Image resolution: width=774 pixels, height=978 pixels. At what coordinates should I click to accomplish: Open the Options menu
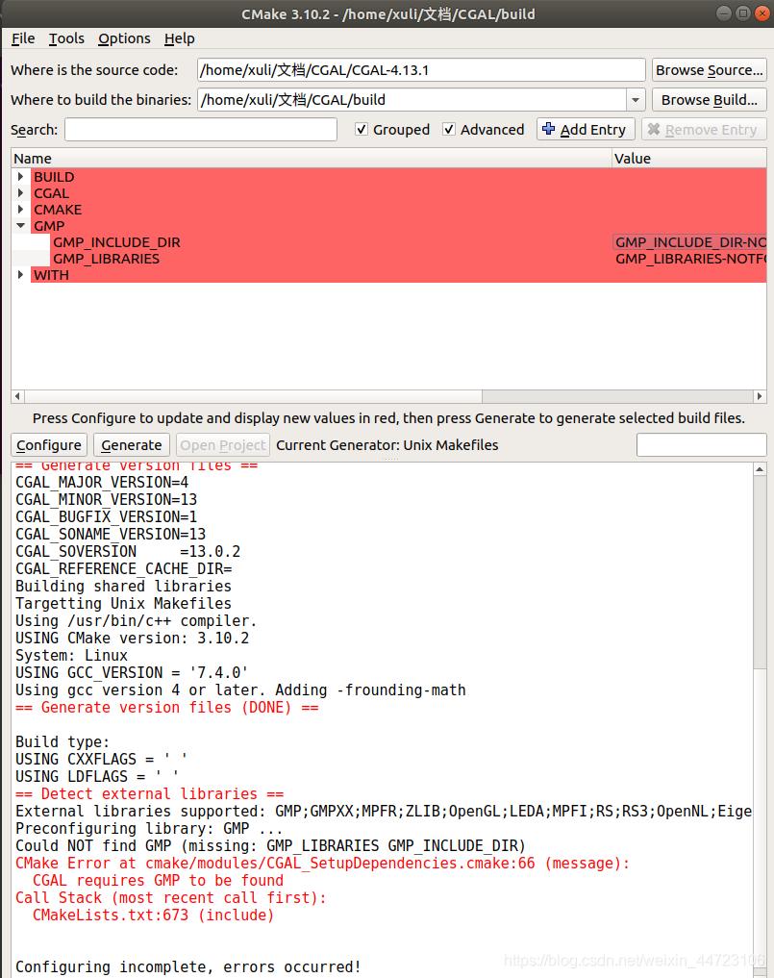(x=124, y=38)
